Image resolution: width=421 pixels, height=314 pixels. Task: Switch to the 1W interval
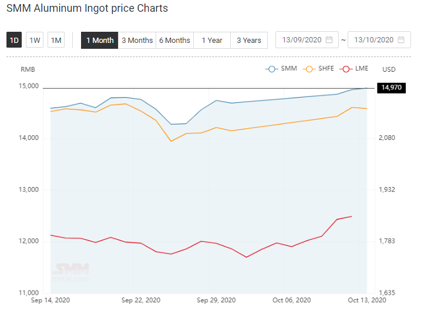pyautogui.click(x=35, y=40)
